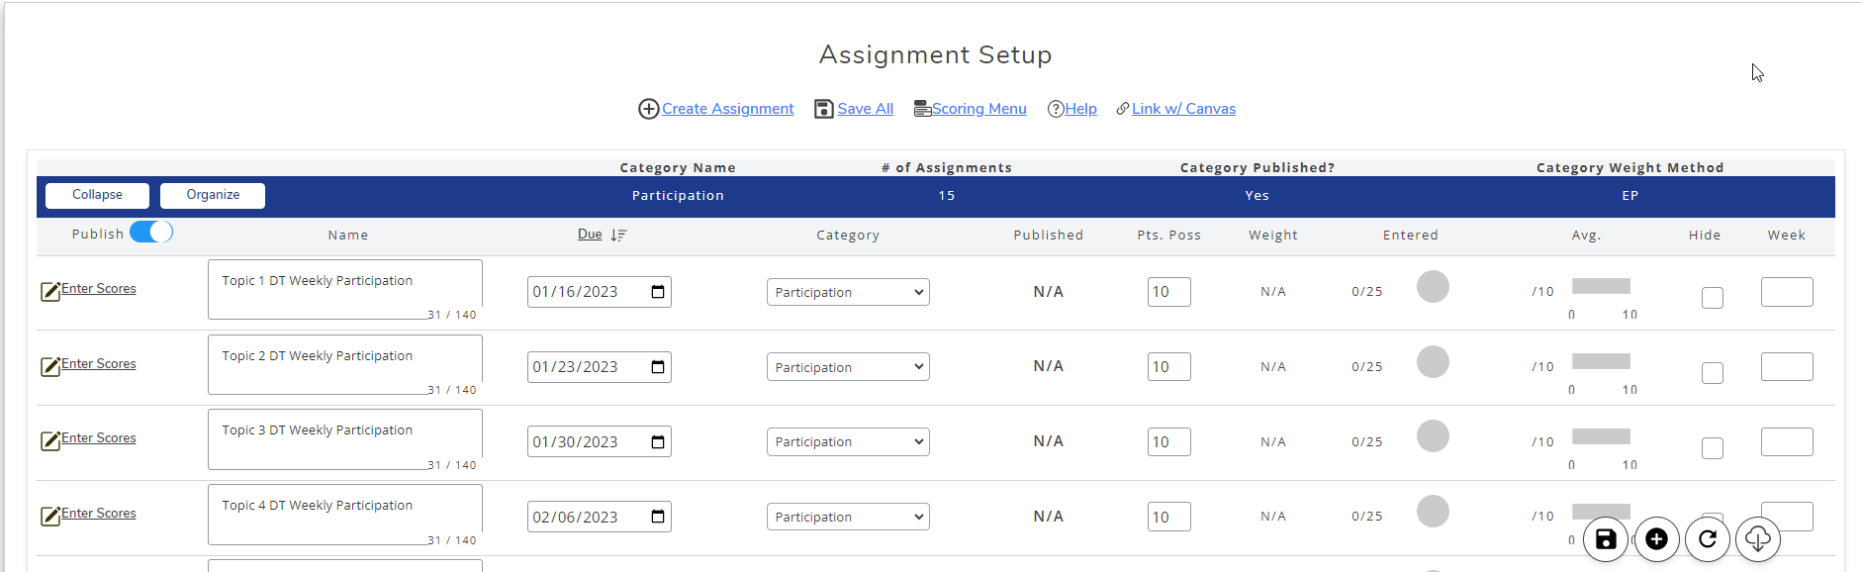Click the Pts. Poss field for Topic 3
The width and height of the screenshot is (1861, 572).
[x=1168, y=442]
